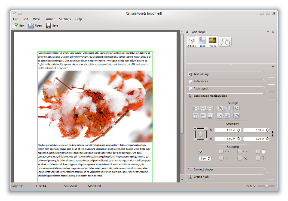The width and height of the screenshot is (288, 201).
Task: Click the align left edges arrange icon
Action: point(196,108)
